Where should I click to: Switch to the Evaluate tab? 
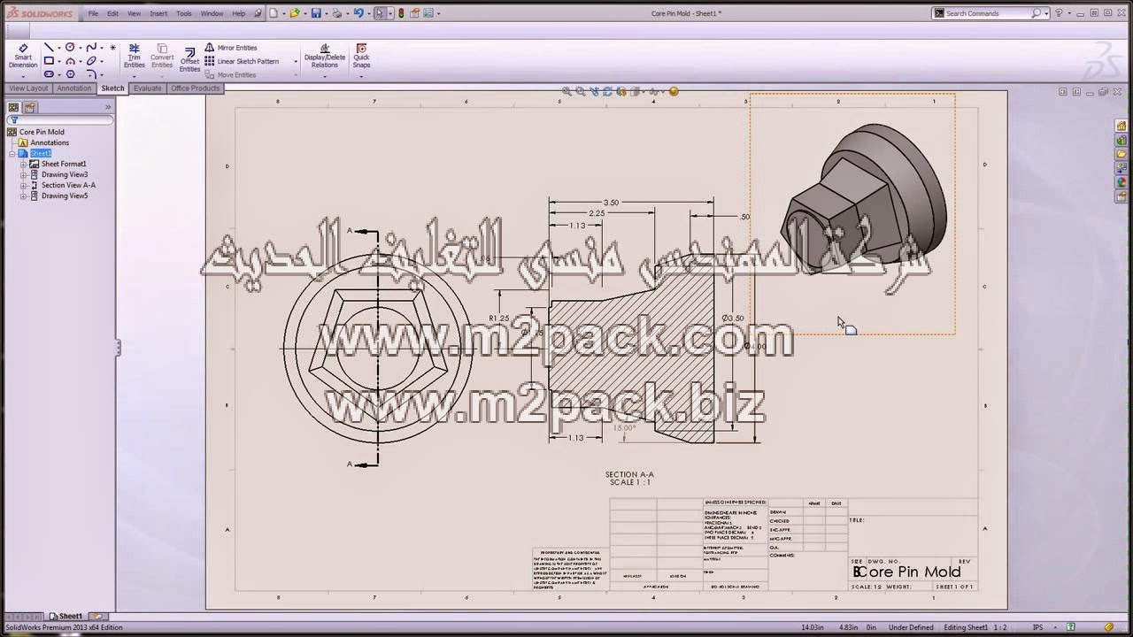[147, 88]
